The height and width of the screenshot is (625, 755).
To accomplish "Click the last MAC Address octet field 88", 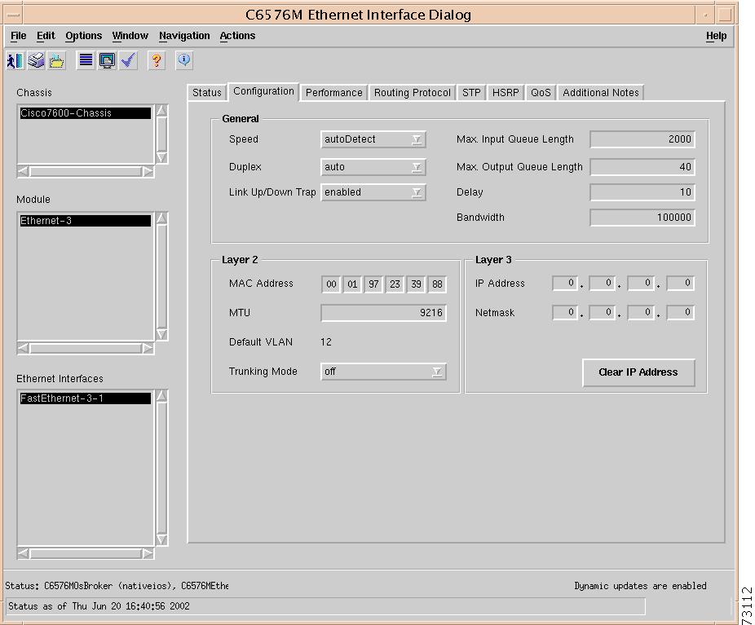I will 437,284.
